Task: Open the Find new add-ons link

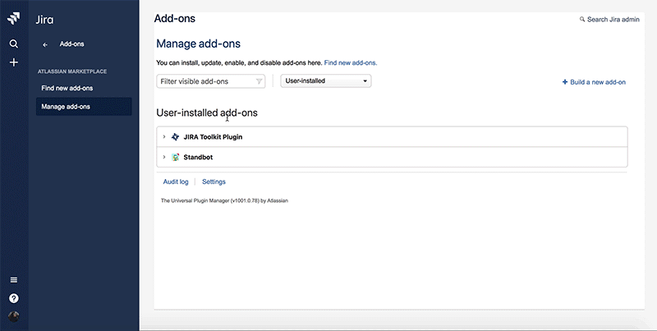Action: coord(351,63)
